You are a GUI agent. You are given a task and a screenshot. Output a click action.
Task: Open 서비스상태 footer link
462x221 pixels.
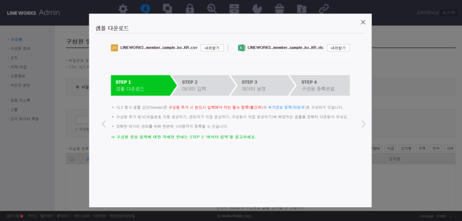[x=81, y=216]
